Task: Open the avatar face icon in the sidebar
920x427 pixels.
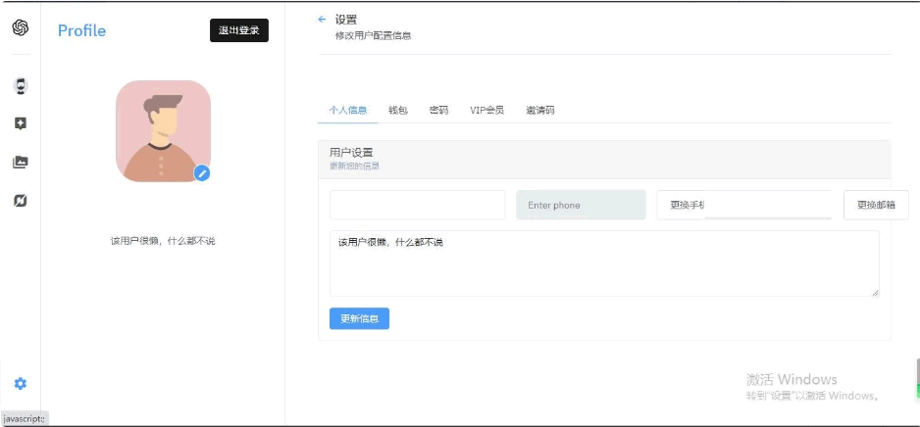Action: coord(20,86)
